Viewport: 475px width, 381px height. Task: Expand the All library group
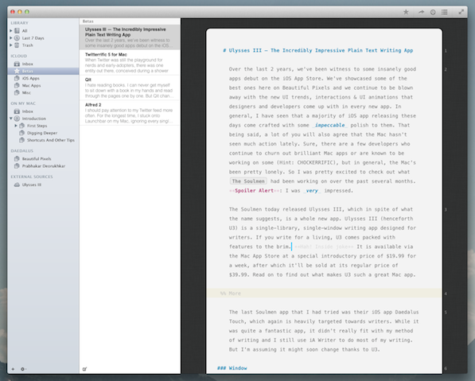point(11,30)
